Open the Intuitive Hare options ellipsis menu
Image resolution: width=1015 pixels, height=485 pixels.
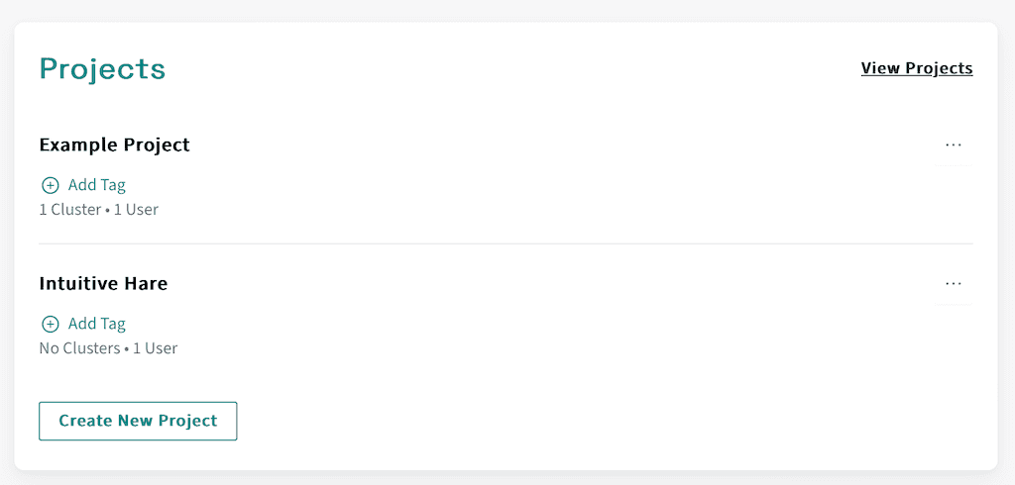point(954,283)
